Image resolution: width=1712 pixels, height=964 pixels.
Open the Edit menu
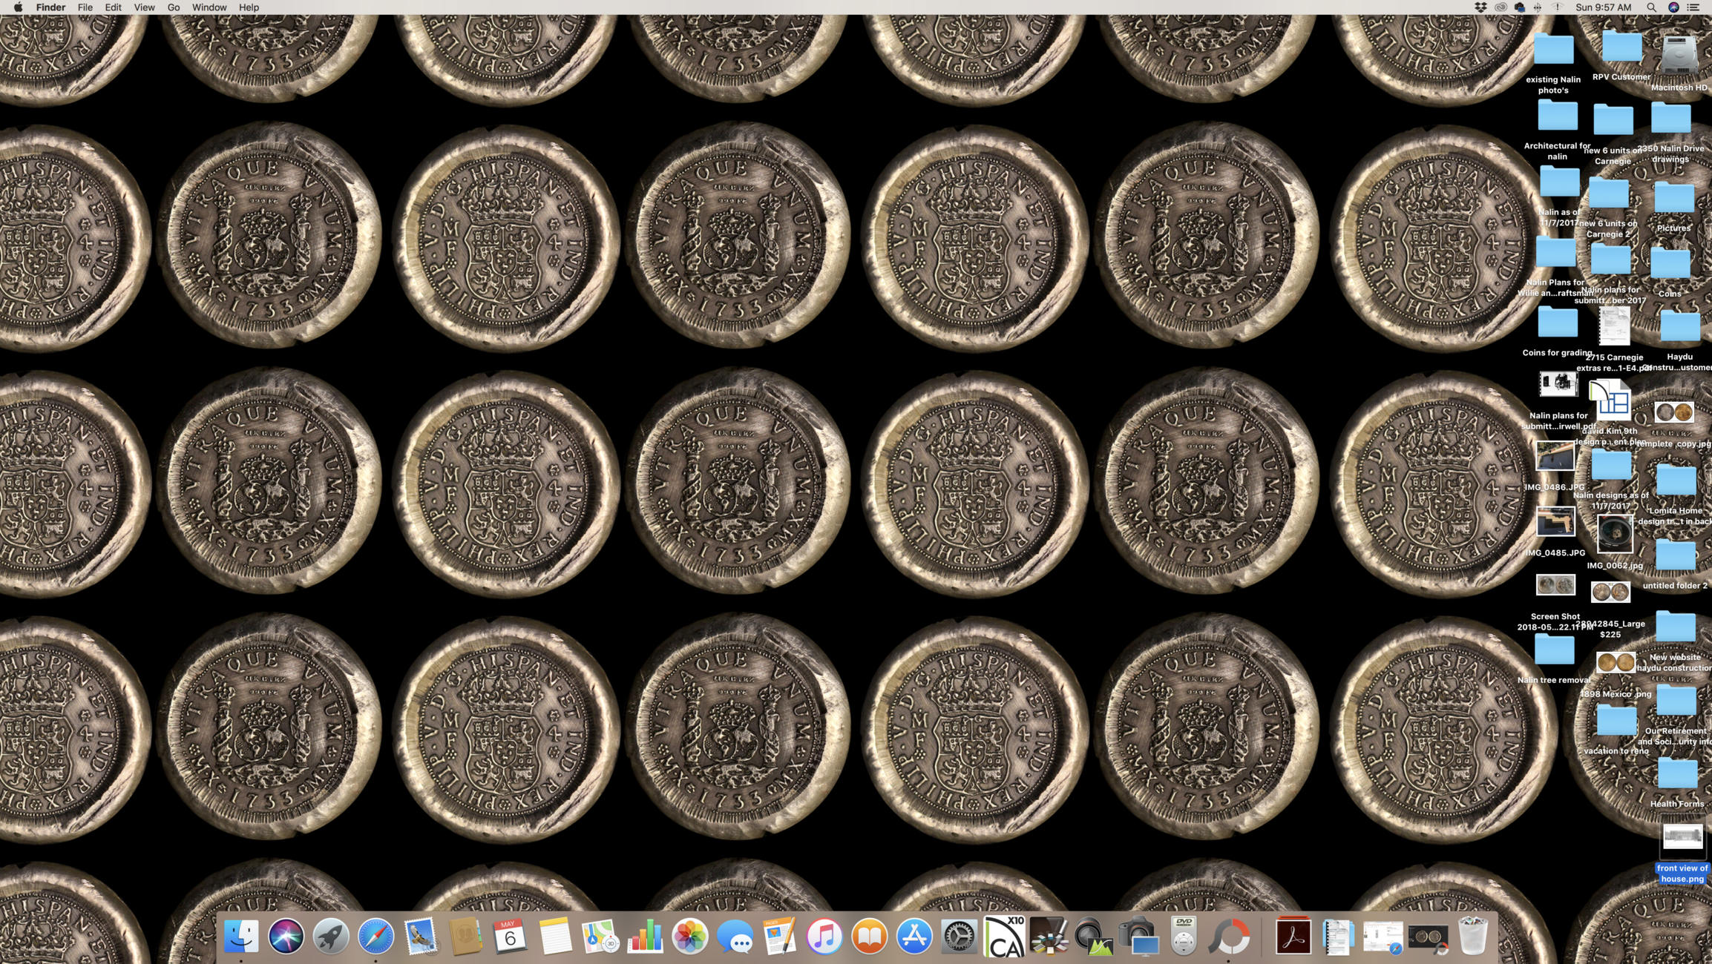[x=113, y=7]
